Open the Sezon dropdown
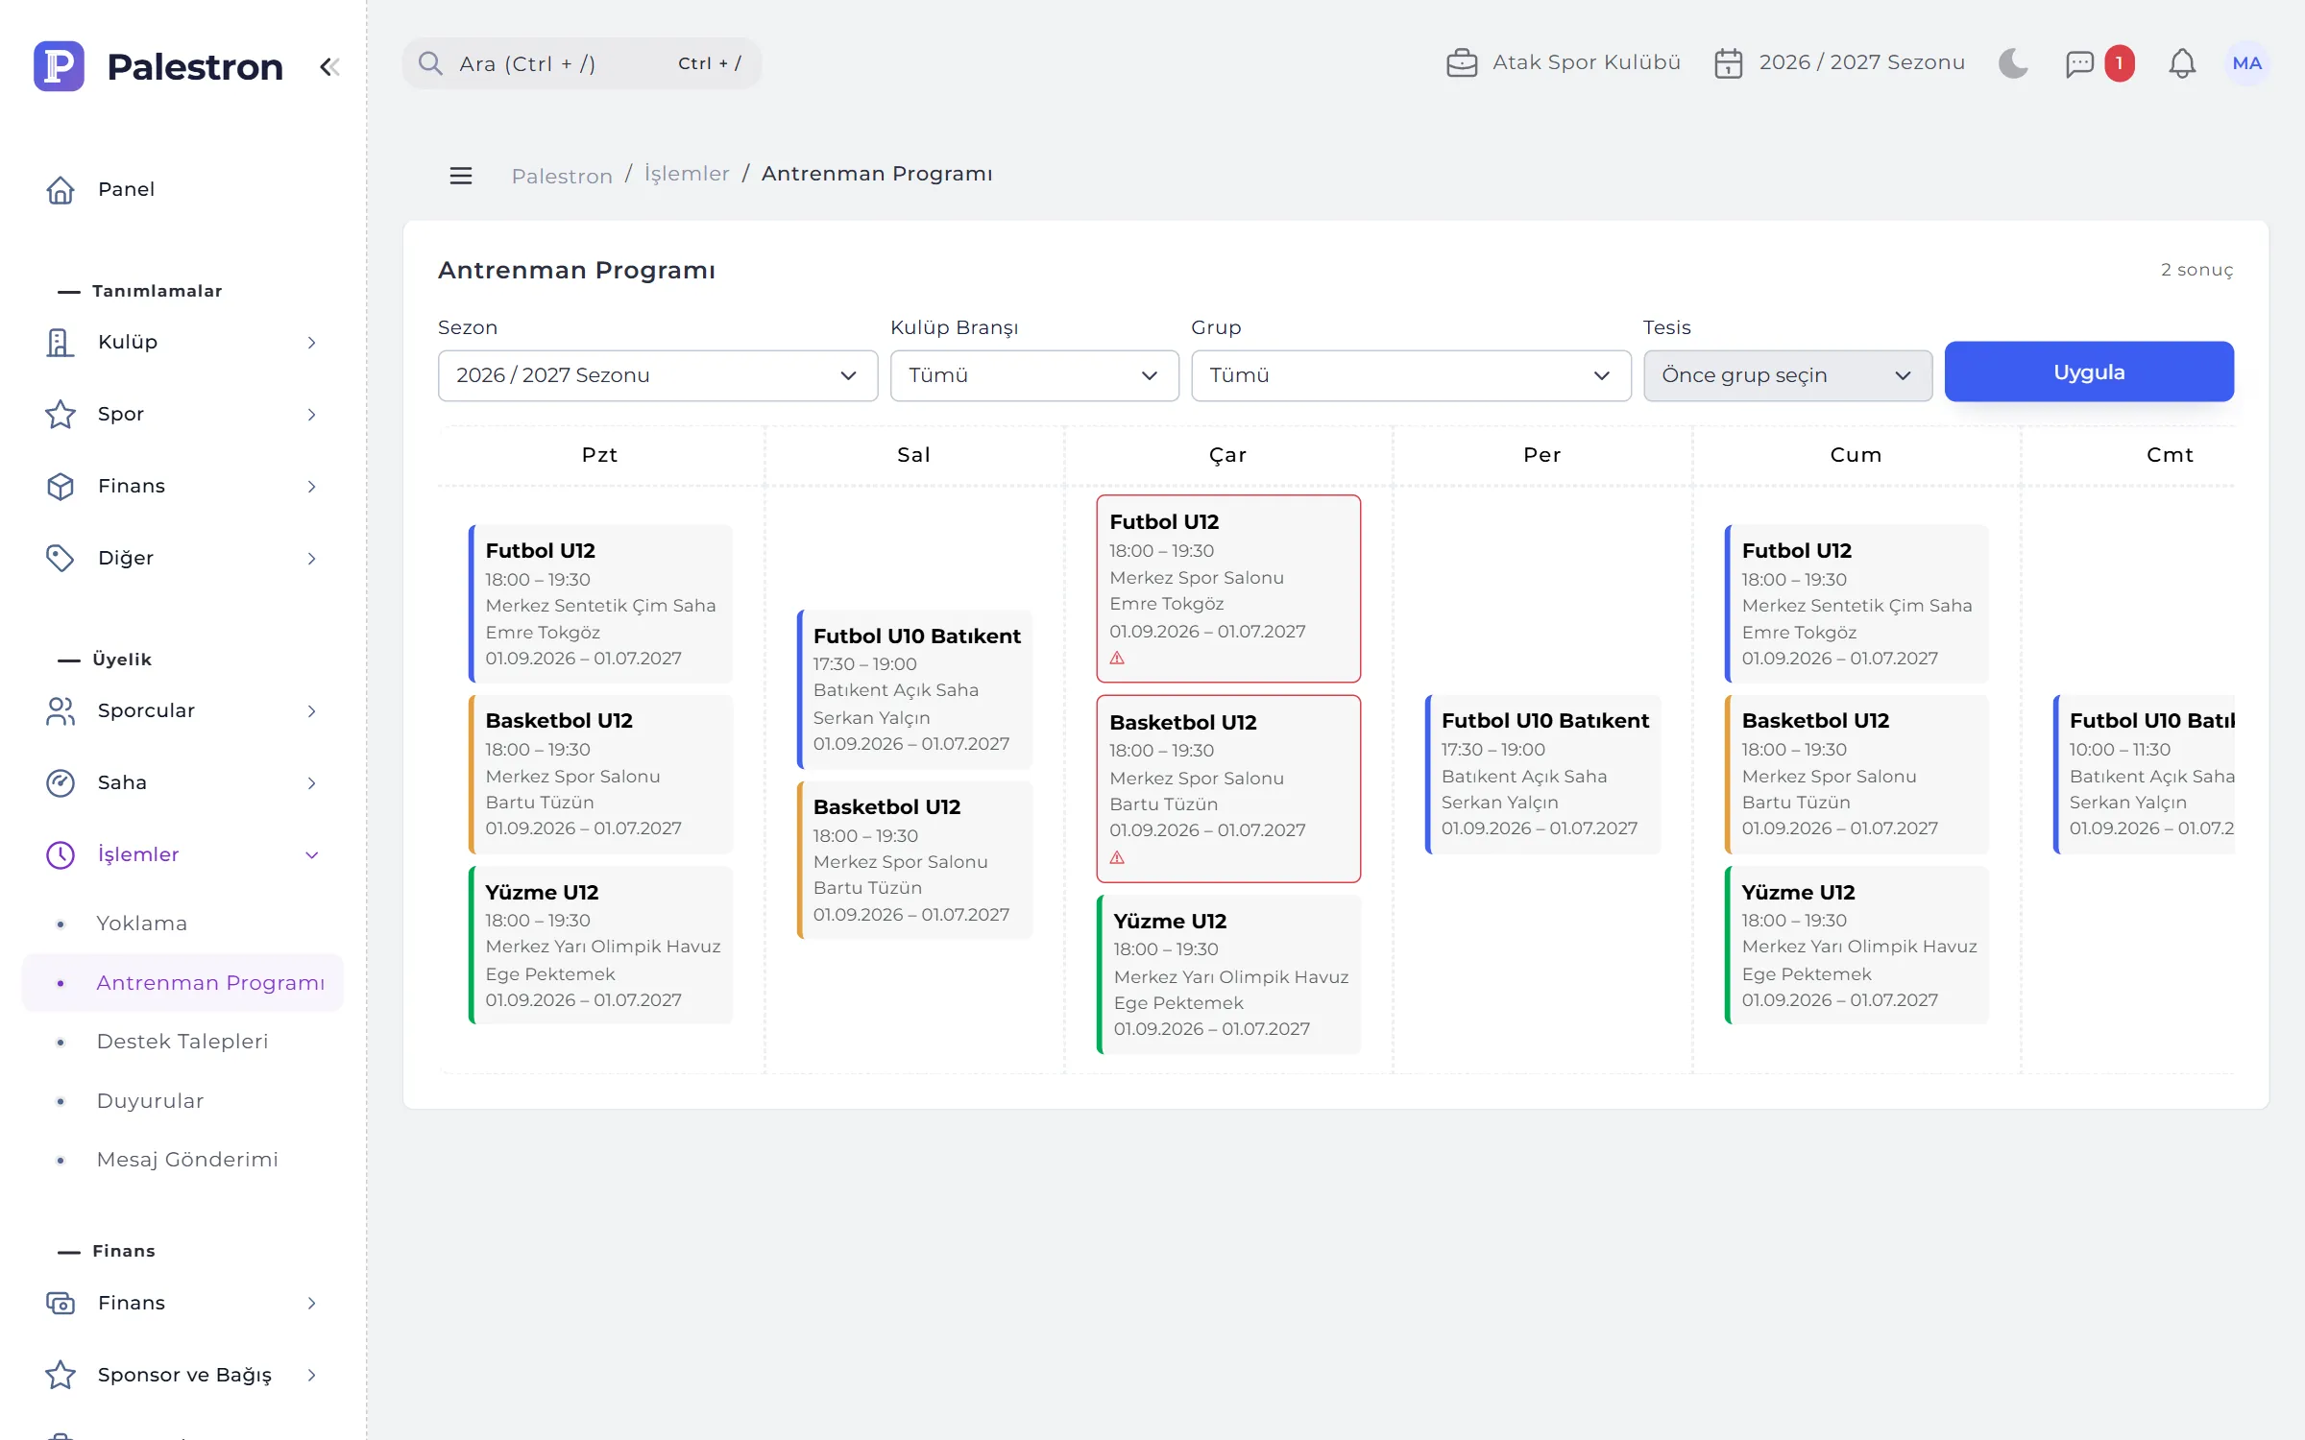The height and width of the screenshot is (1440, 2305). coord(658,375)
